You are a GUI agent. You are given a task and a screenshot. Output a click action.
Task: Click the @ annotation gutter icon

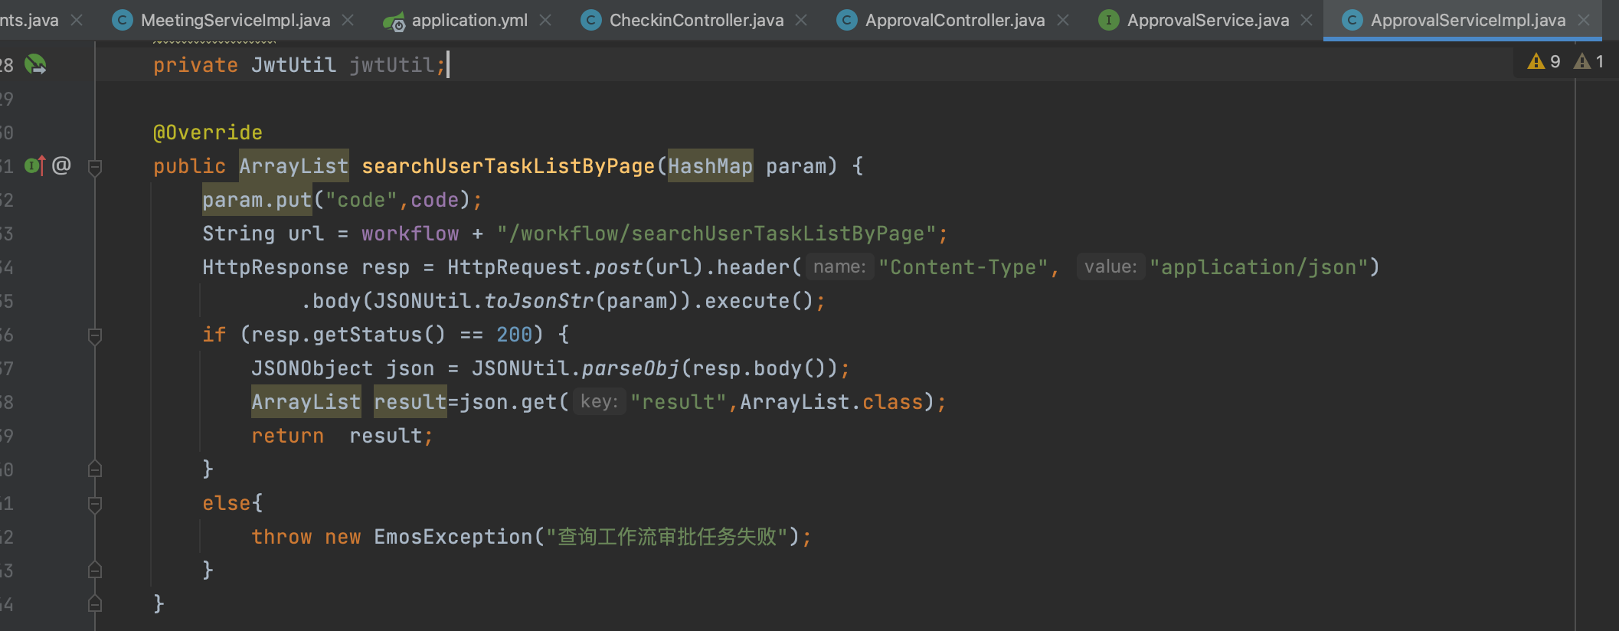click(61, 165)
